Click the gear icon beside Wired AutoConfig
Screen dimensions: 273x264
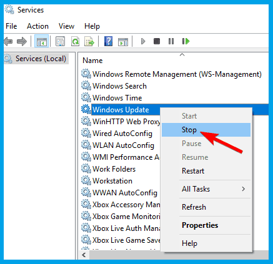click(86, 133)
